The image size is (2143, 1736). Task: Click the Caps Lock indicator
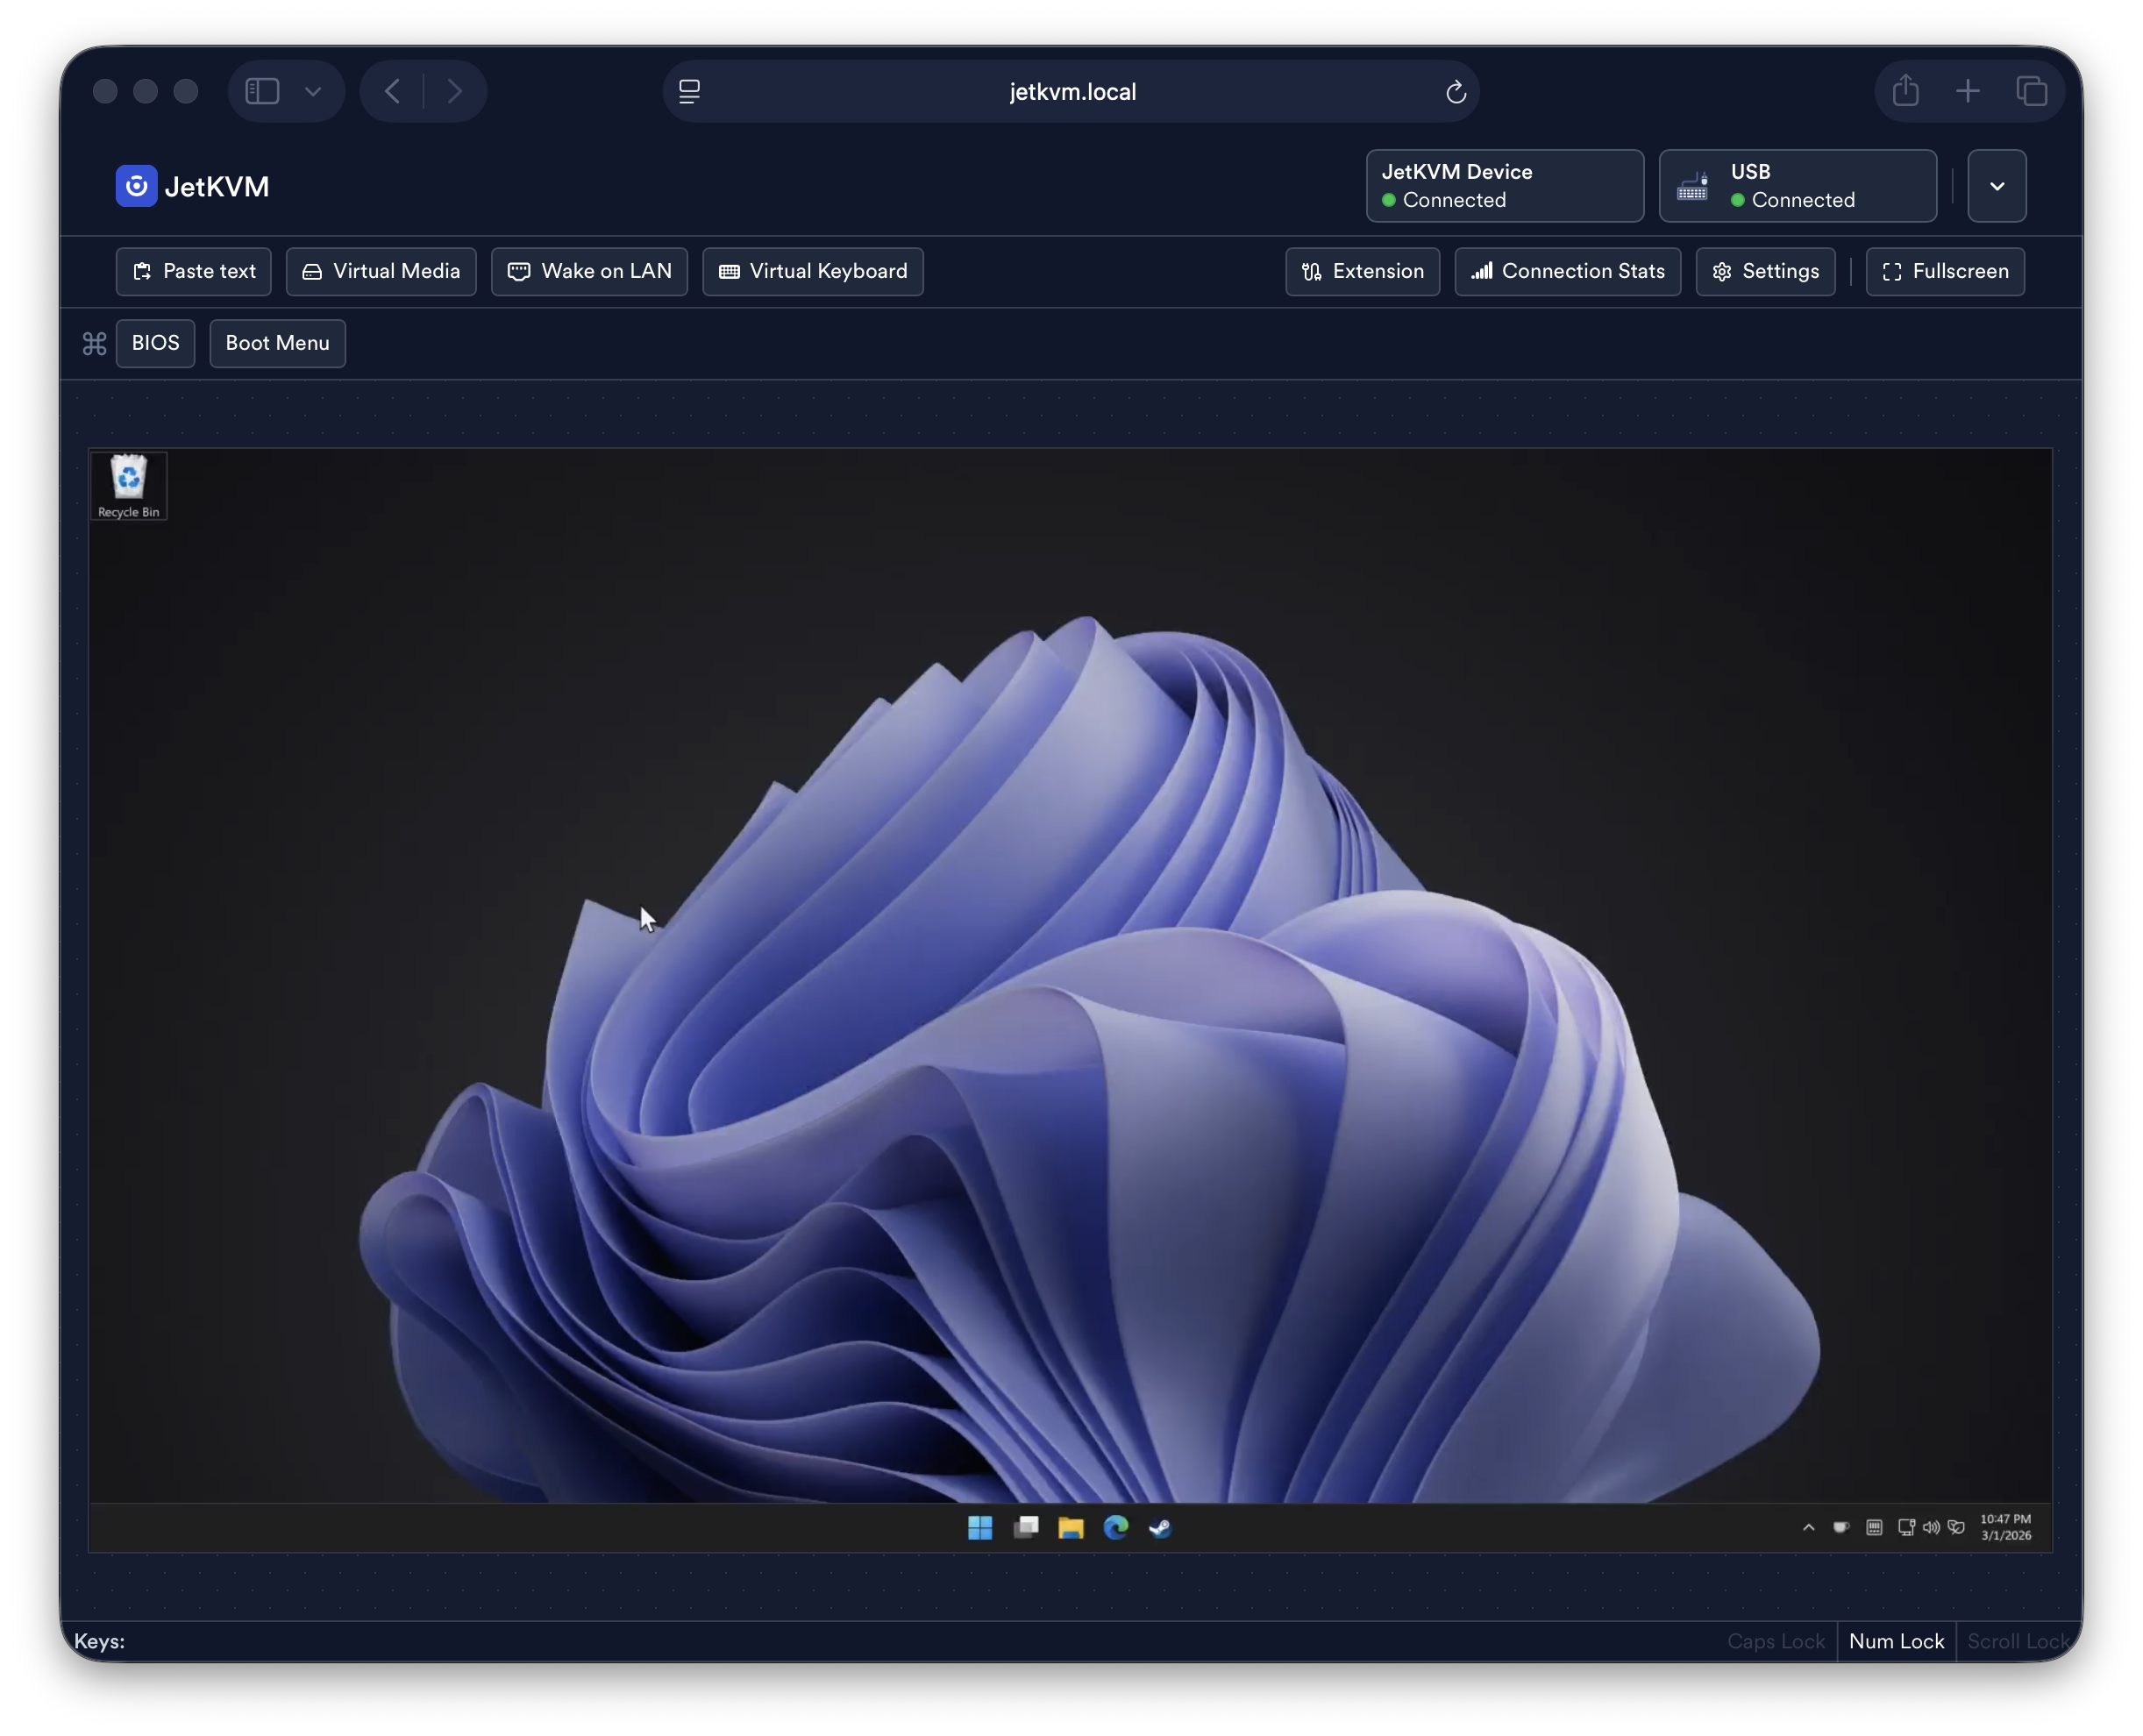pyautogui.click(x=1776, y=1642)
